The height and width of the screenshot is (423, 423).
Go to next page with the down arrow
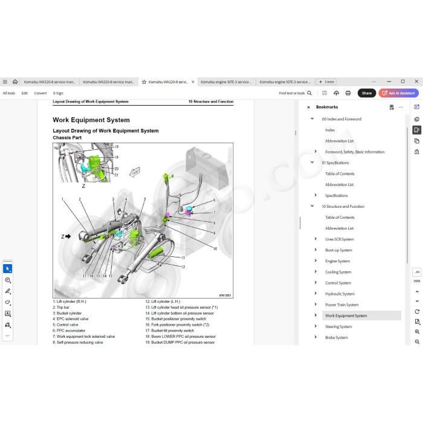click(417, 301)
